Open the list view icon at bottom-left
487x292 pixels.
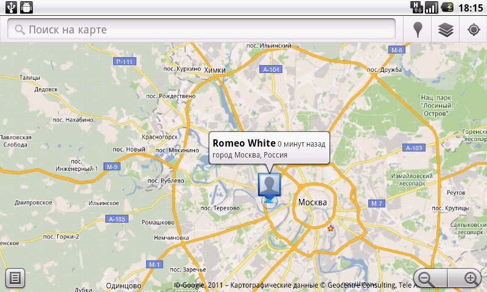pyautogui.click(x=15, y=278)
